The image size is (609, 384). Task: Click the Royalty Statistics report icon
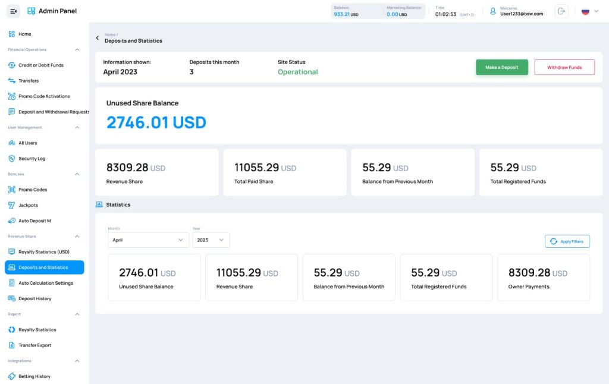(x=12, y=330)
